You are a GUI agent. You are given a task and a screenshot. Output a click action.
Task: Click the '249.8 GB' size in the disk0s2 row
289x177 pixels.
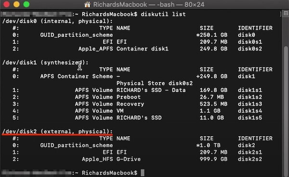pyautogui.click(x=213, y=48)
